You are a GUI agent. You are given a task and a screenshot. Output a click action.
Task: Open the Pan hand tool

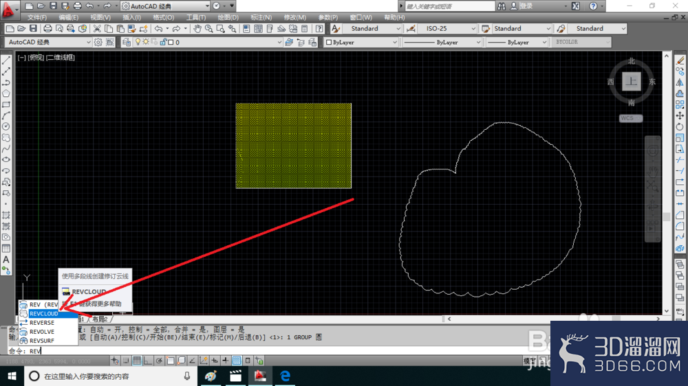[x=197, y=29]
